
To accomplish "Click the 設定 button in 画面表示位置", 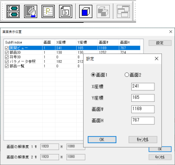I will (x=160, y=43).
